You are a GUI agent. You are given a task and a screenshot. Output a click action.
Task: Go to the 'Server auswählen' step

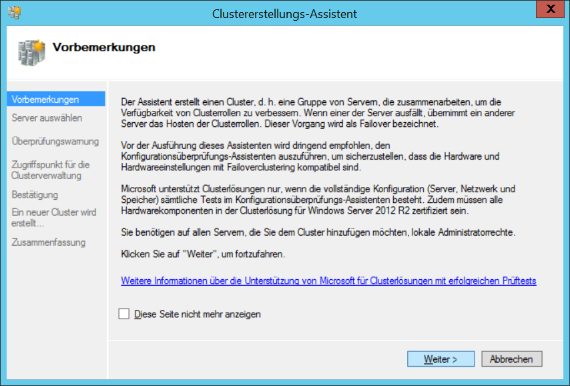(47, 118)
